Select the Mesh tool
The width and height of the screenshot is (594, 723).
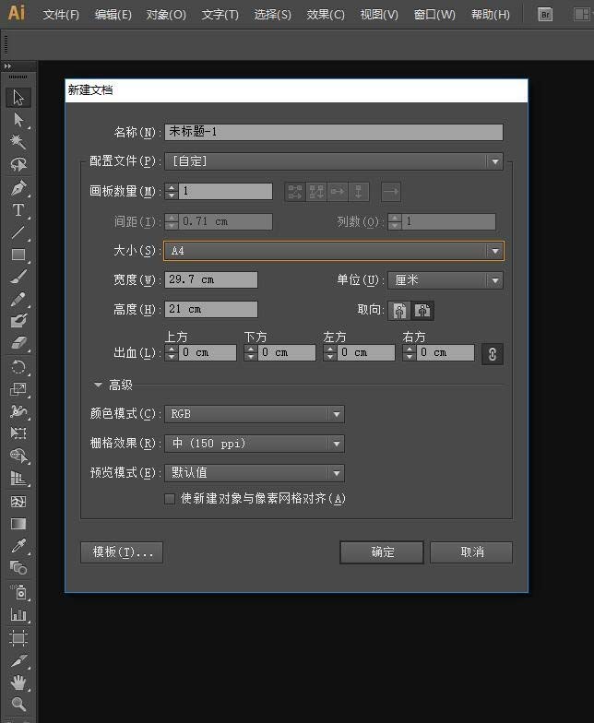click(x=18, y=502)
